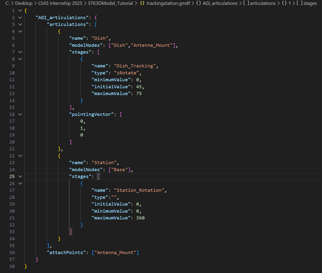Click the "Dish_Tracking" value
The height and width of the screenshot is (273, 322).
point(135,66)
